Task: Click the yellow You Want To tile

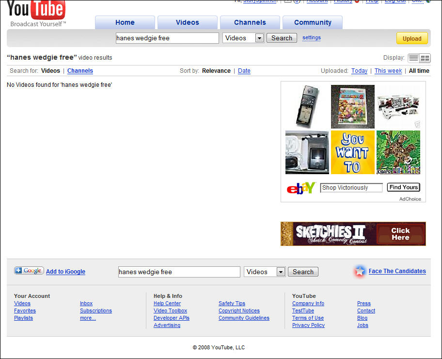Action: [x=353, y=152]
